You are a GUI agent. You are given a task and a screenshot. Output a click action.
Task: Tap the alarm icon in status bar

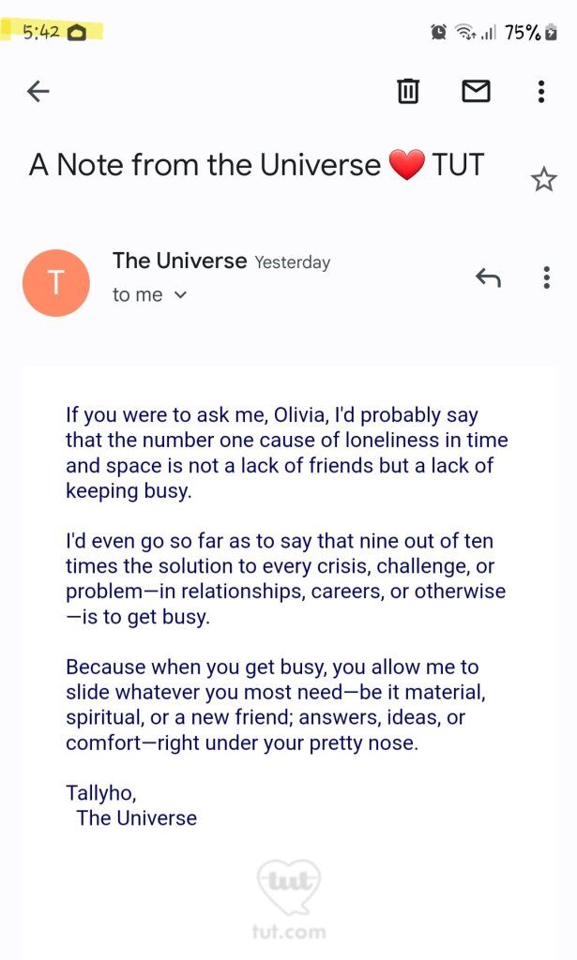[x=438, y=33]
